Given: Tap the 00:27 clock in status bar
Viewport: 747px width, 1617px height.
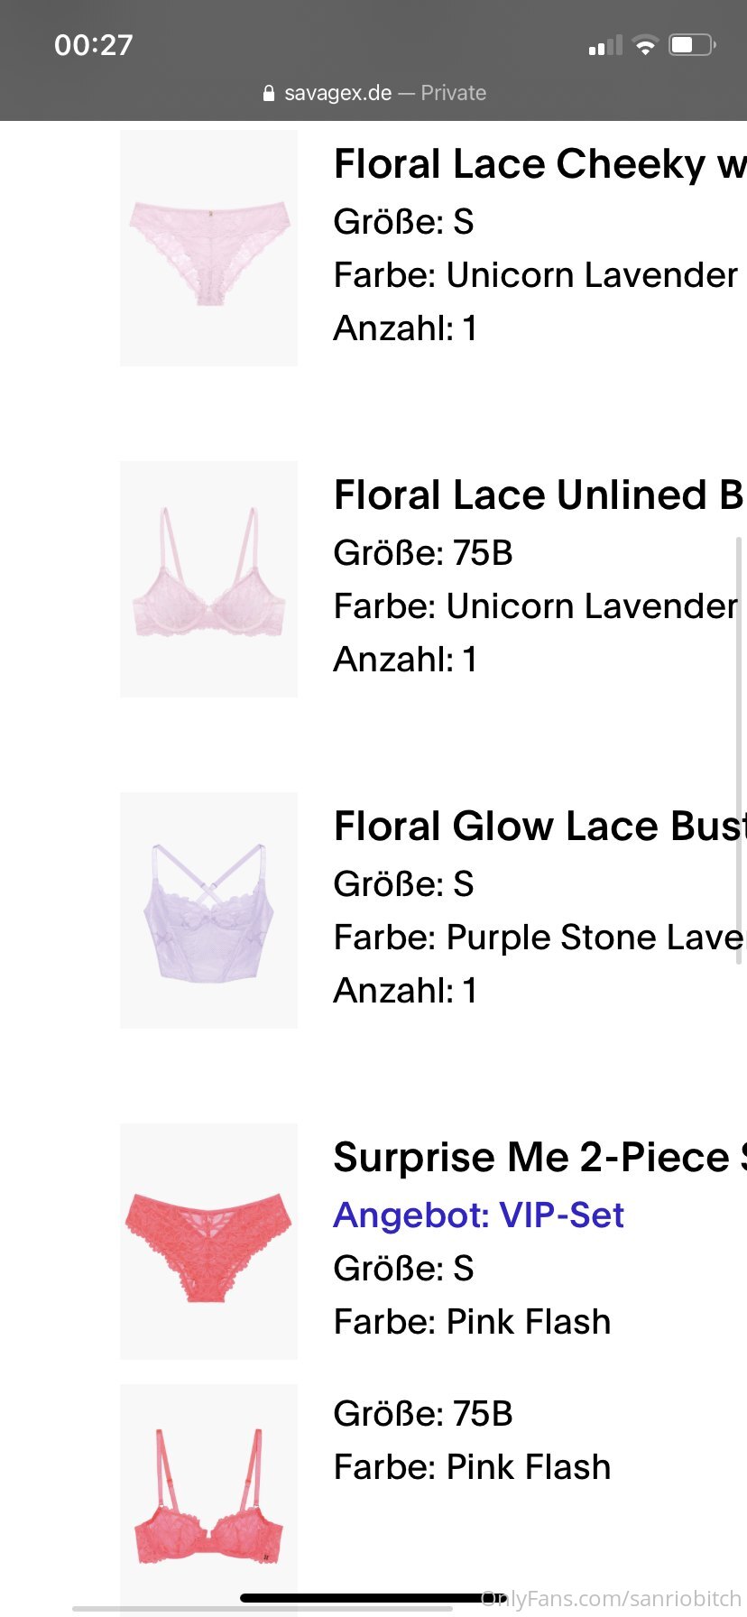Looking at the screenshot, I should coord(94,45).
